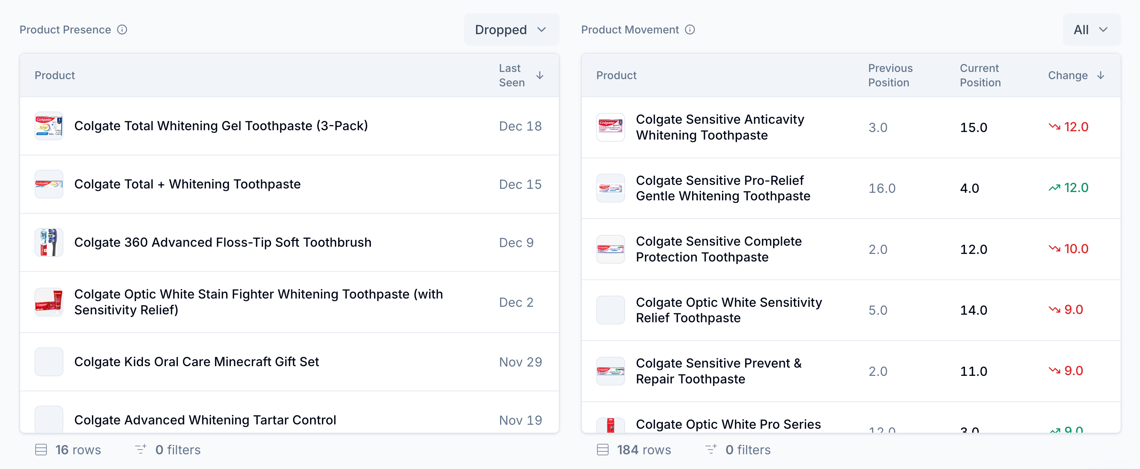
Task: Open Colgate Sensitive Anticavity Whitening Toothpaste
Action: [719, 127]
